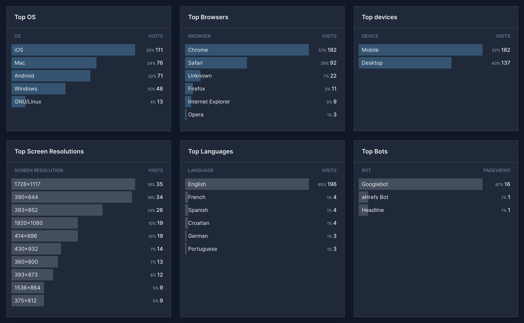
Task: Choose the French language entry
Action: pos(196,197)
